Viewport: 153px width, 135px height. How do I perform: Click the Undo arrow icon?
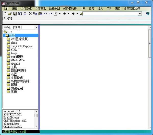45,13
